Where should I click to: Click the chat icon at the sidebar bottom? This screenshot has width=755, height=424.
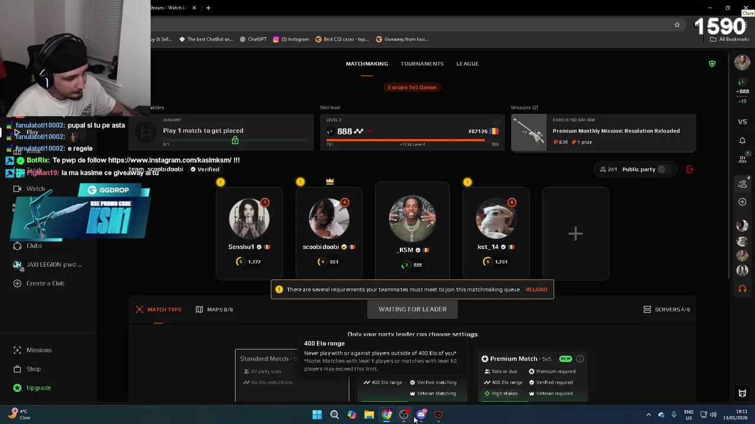point(742,393)
